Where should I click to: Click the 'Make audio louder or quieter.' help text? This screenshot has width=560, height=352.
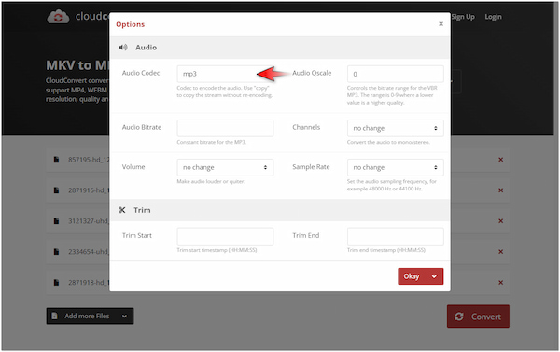point(211,181)
